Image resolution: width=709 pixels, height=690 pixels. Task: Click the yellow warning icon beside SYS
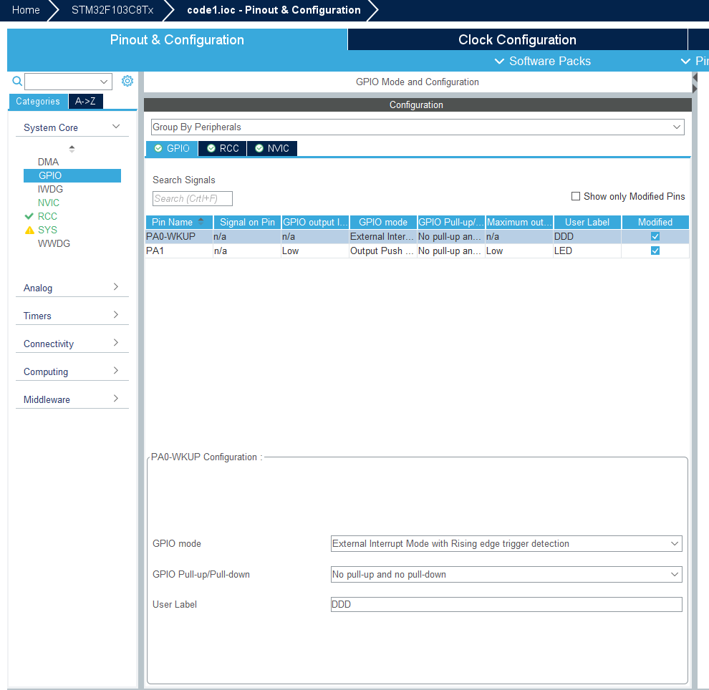(29, 230)
